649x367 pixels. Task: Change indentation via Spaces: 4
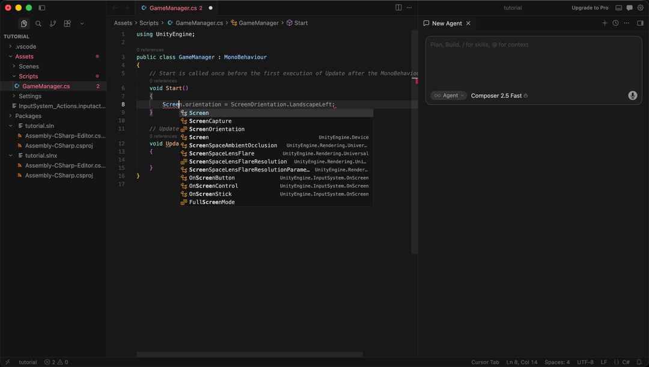click(x=556, y=362)
